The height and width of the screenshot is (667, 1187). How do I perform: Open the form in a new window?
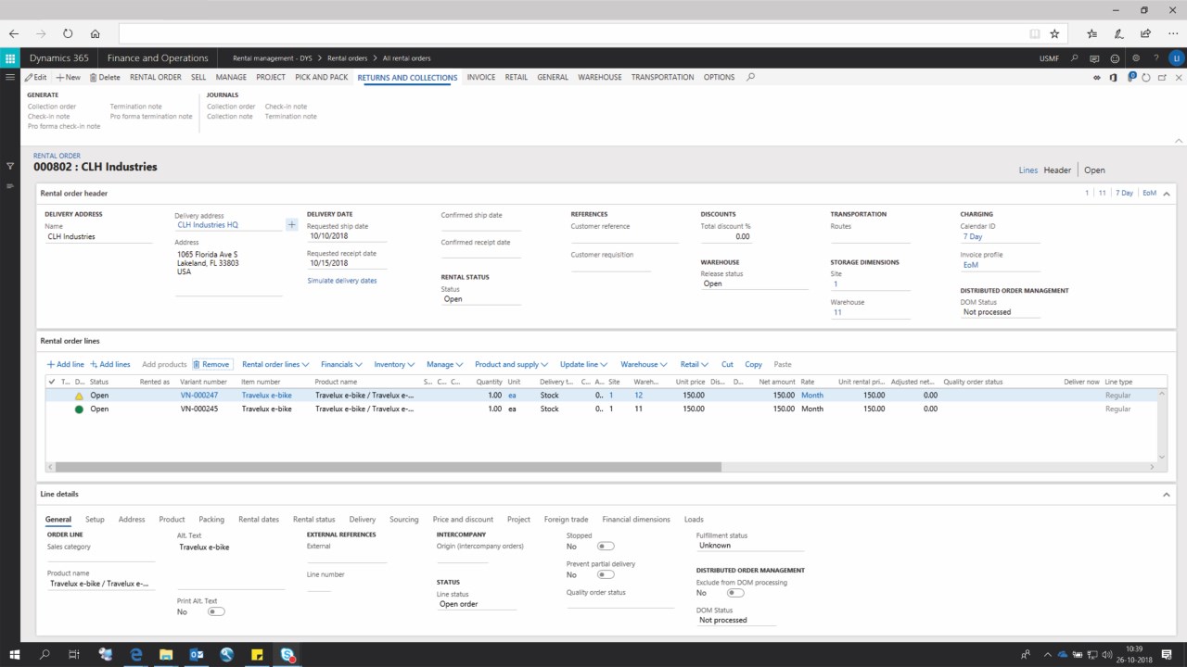point(1162,78)
